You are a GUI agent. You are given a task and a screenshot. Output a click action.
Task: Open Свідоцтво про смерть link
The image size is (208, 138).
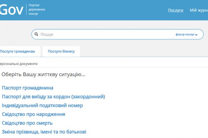point(27,123)
